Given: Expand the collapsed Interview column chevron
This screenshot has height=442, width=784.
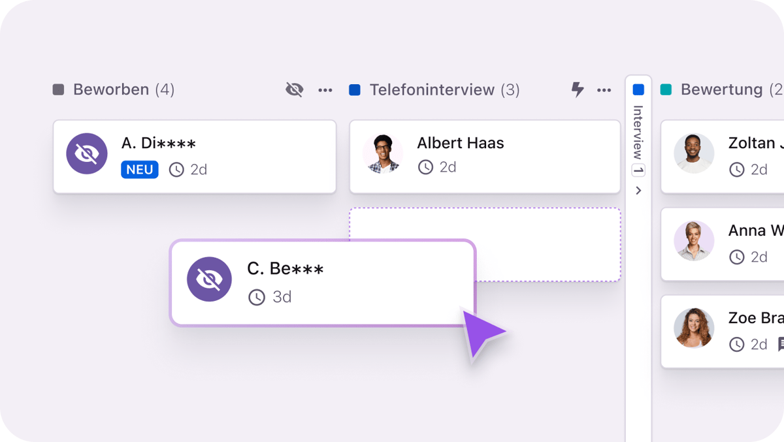Looking at the screenshot, I should (638, 191).
